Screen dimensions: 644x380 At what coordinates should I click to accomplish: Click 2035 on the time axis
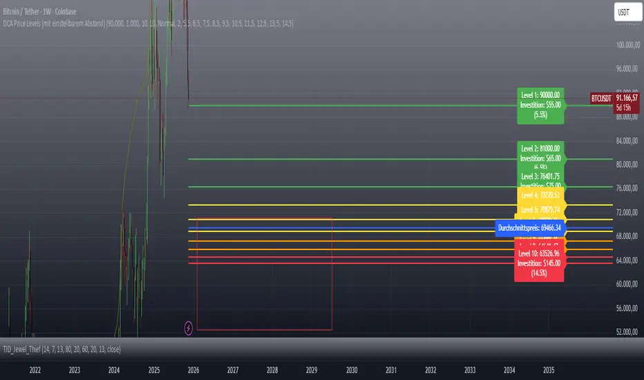[x=549, y=370]
